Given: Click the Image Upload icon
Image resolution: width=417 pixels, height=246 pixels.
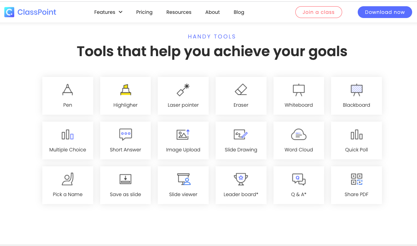Looking at the screenshot, I should pos(183,134).
